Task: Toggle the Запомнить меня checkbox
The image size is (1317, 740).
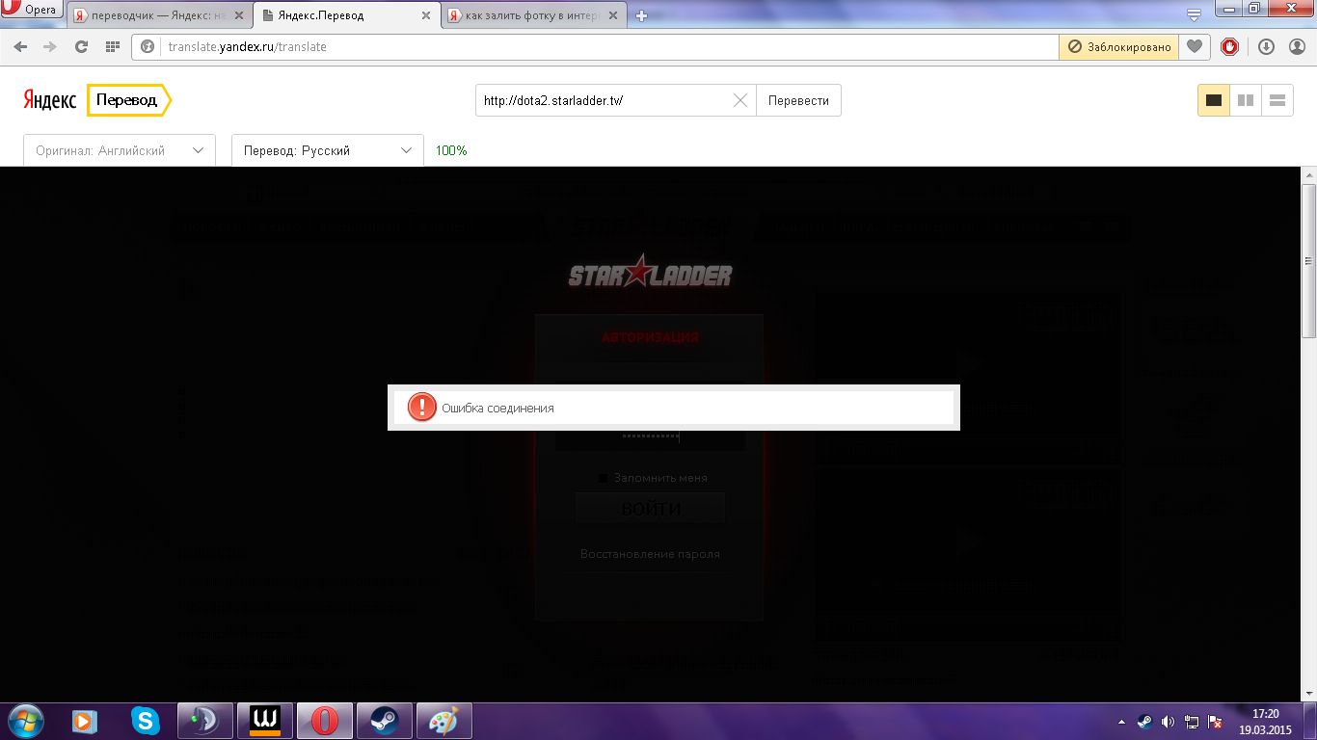Action: 604,478
